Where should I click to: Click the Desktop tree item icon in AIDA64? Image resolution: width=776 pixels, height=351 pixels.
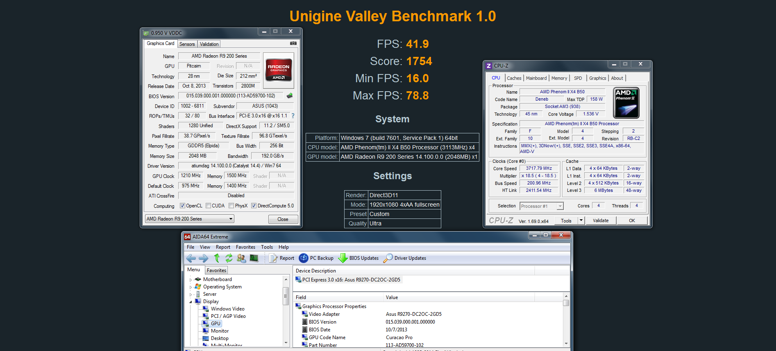pyautogui.click(x=206, y=338)
